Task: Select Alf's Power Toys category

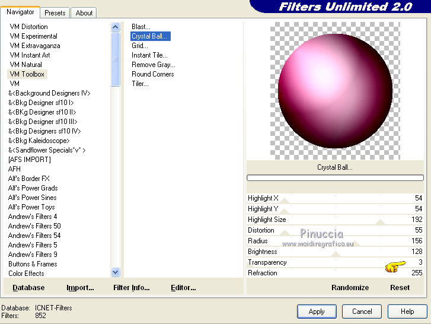Action: [31, 207]
